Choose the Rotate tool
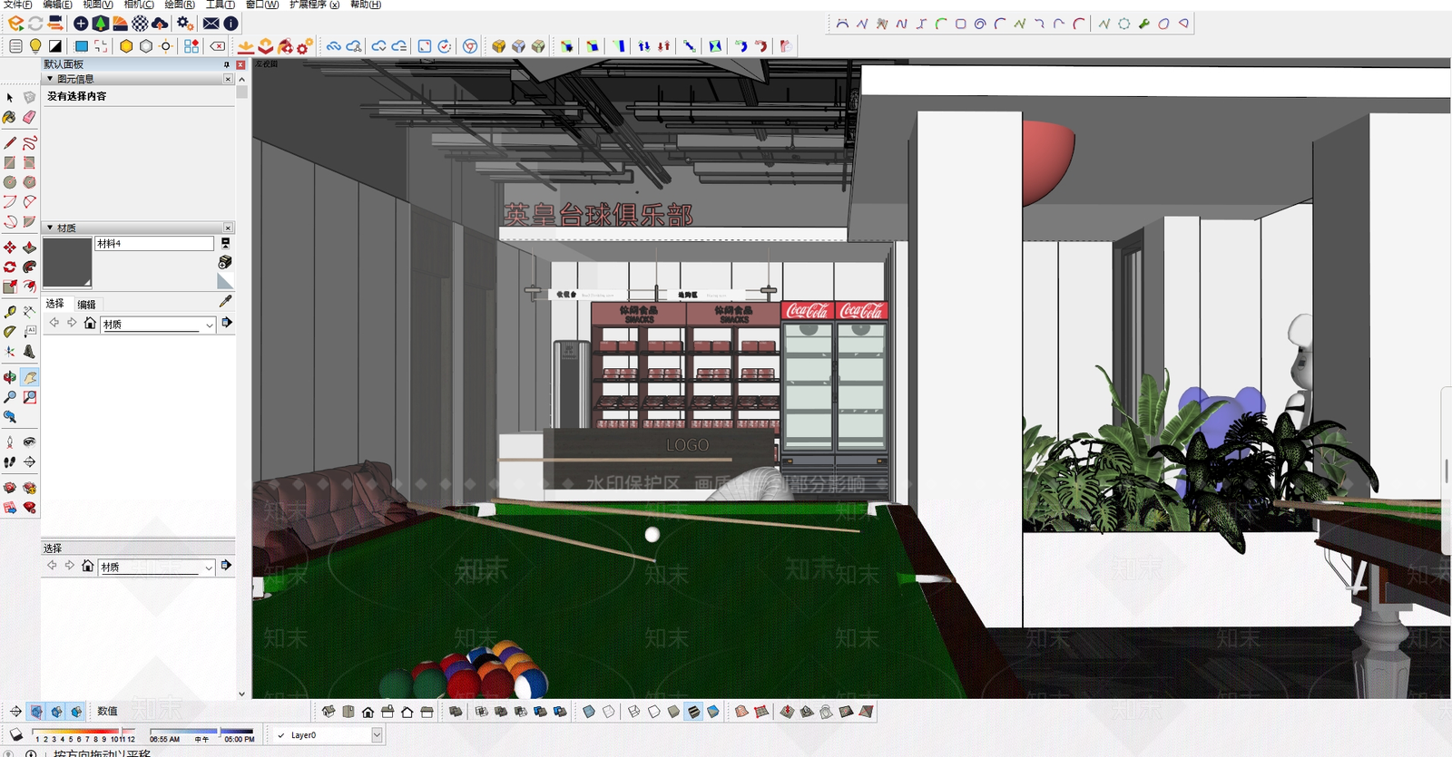 tap(9, 267)
